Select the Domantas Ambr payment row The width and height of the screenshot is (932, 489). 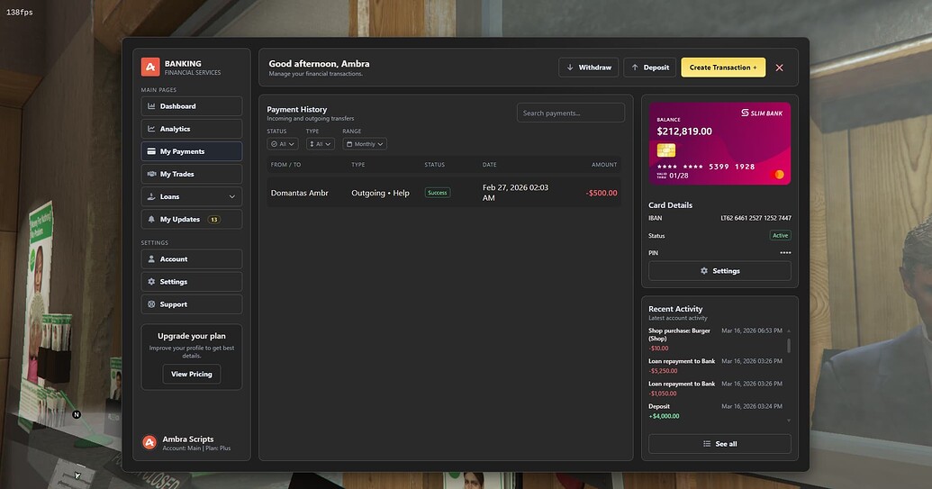(443, 193)
